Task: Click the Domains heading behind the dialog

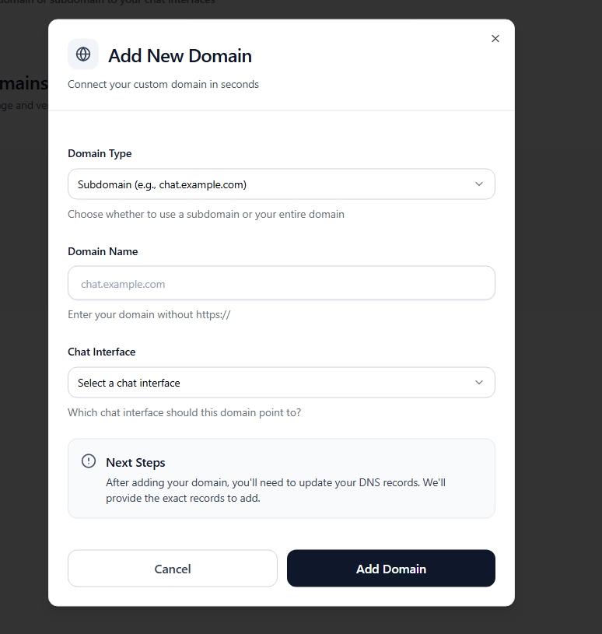Action: click(21, 82)
